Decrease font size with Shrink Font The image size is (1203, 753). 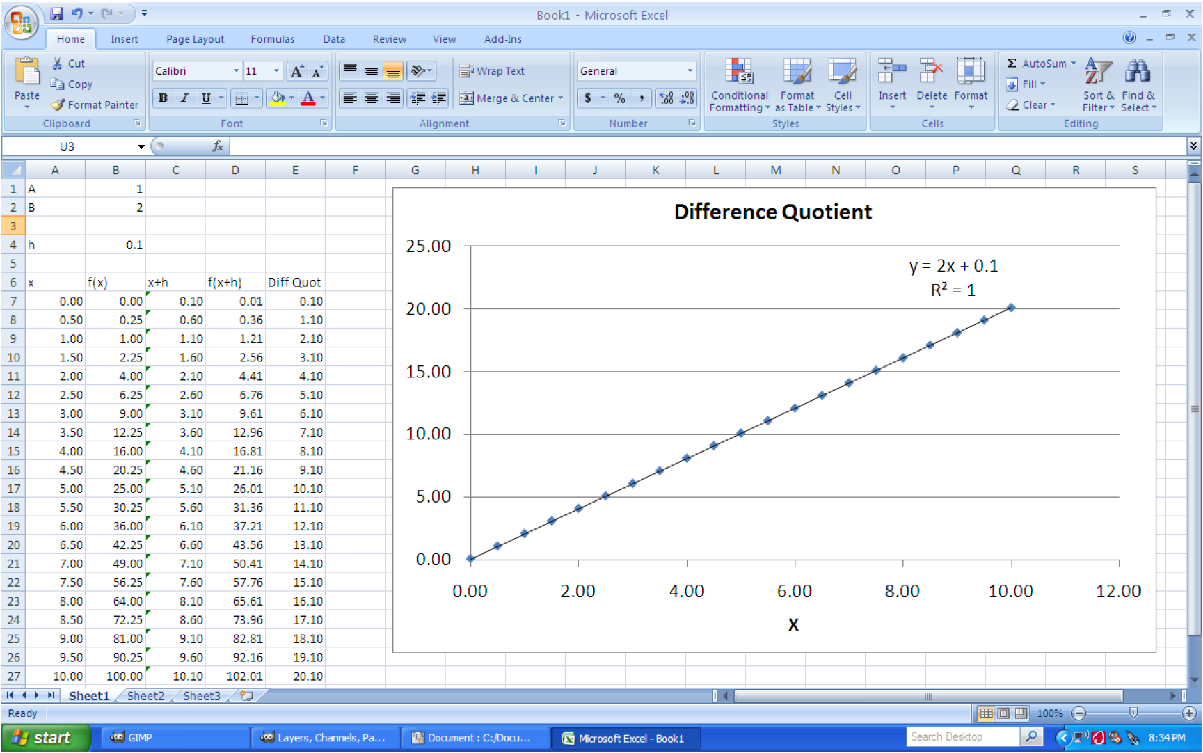point(317,72)
